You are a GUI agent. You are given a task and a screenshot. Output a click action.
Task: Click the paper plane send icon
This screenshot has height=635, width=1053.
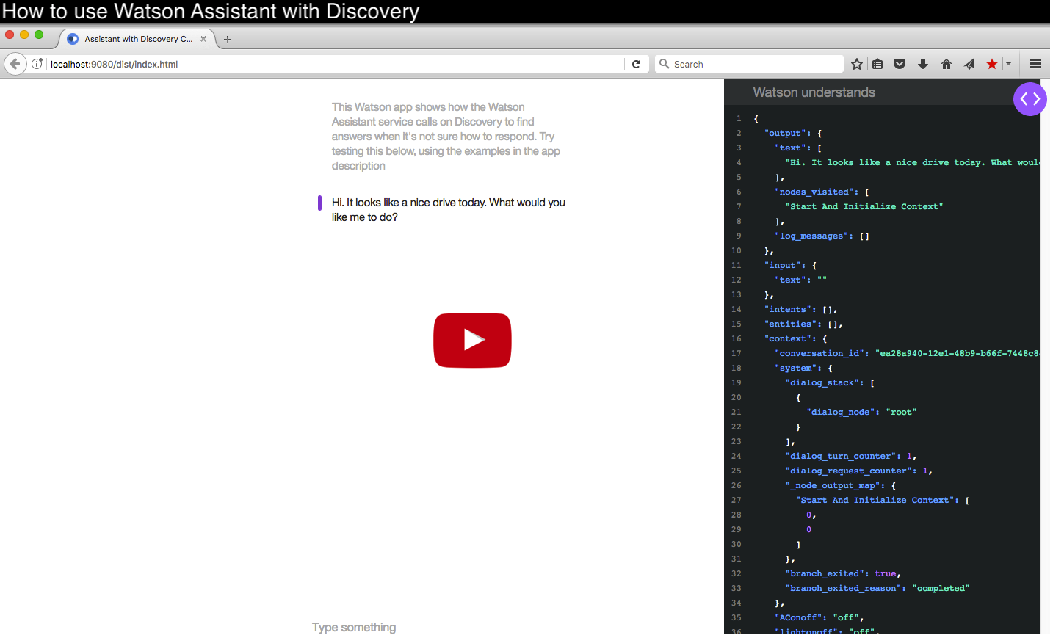coord(969,64)
